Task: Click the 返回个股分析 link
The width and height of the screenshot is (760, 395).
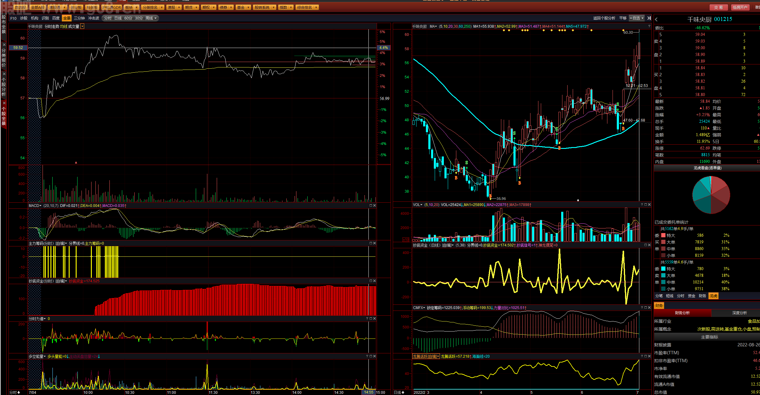Action: [604, 18]
